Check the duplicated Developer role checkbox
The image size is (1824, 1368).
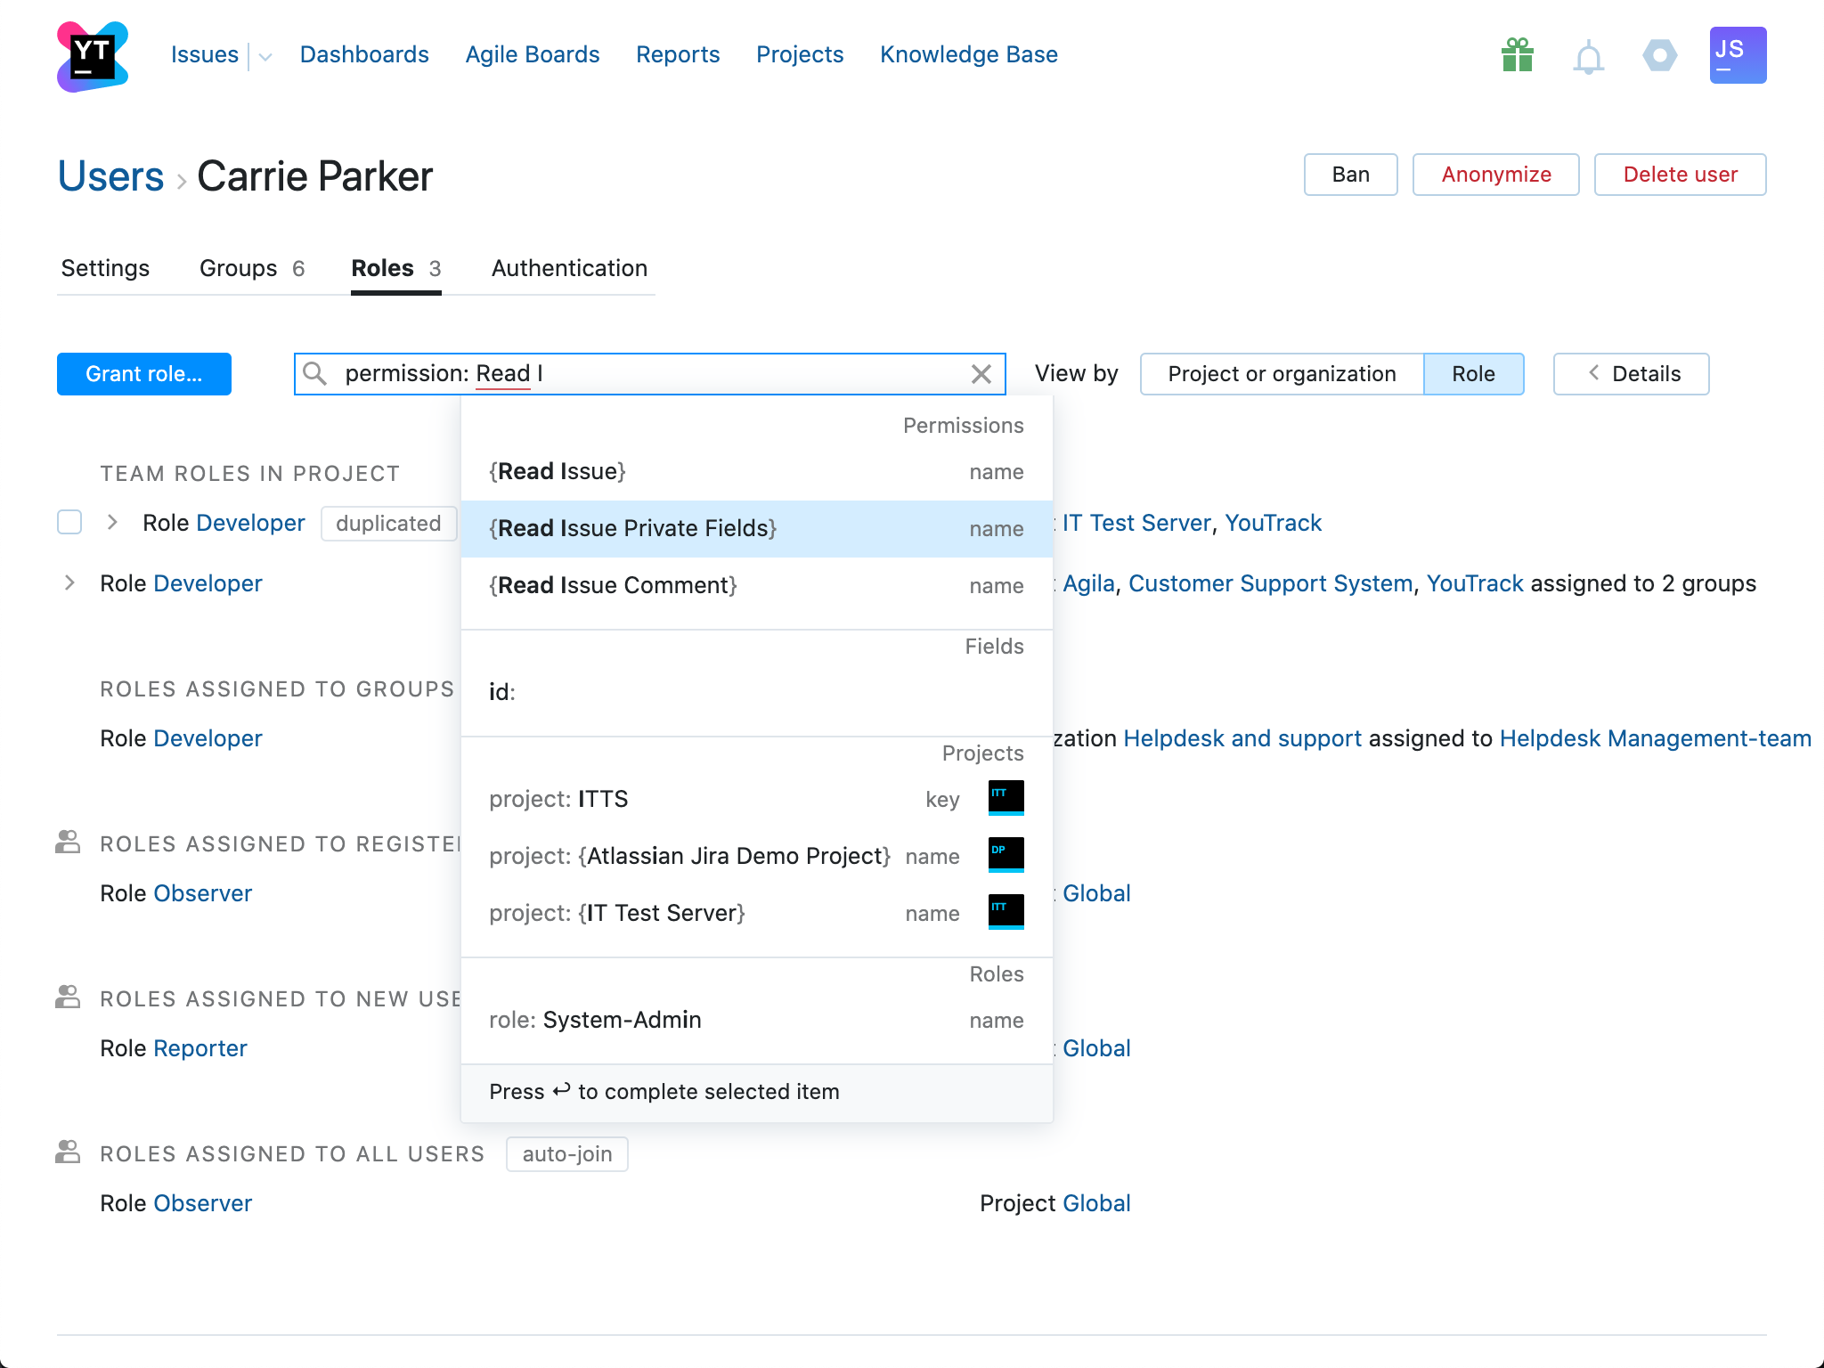click(x=69, y=522)
